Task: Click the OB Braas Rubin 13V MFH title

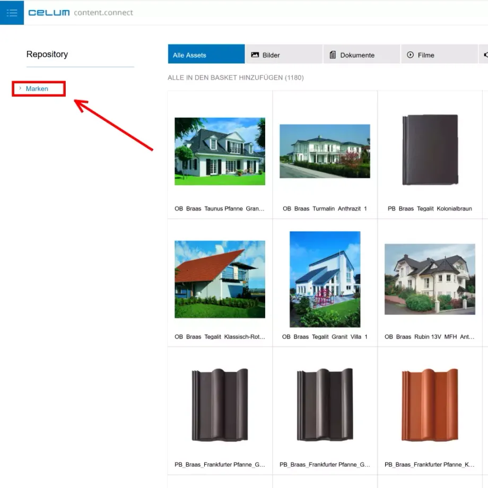Action: point(430,337)
